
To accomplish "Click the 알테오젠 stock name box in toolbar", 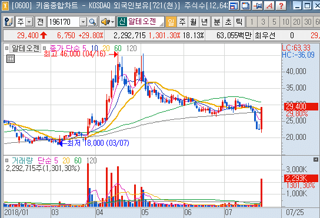I will coord(141,22).
